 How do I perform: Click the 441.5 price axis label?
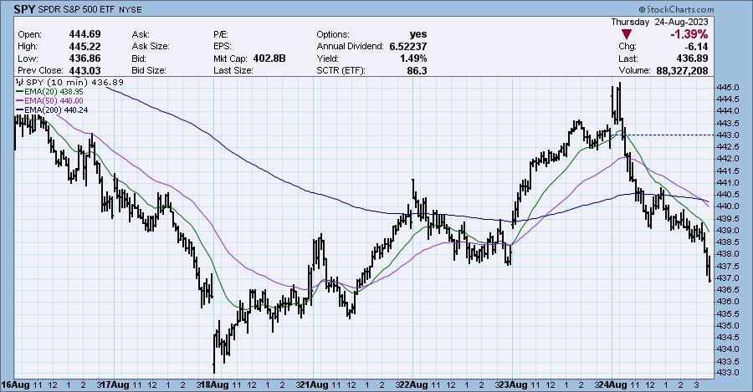pos(728,171)
